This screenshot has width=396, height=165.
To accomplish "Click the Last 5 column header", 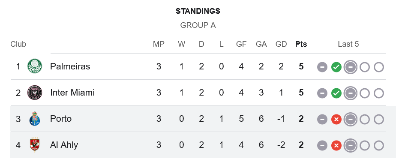I will coord(348,44).
